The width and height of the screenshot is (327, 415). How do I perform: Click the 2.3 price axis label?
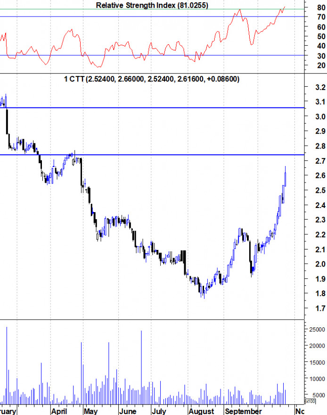coord(320,220)
